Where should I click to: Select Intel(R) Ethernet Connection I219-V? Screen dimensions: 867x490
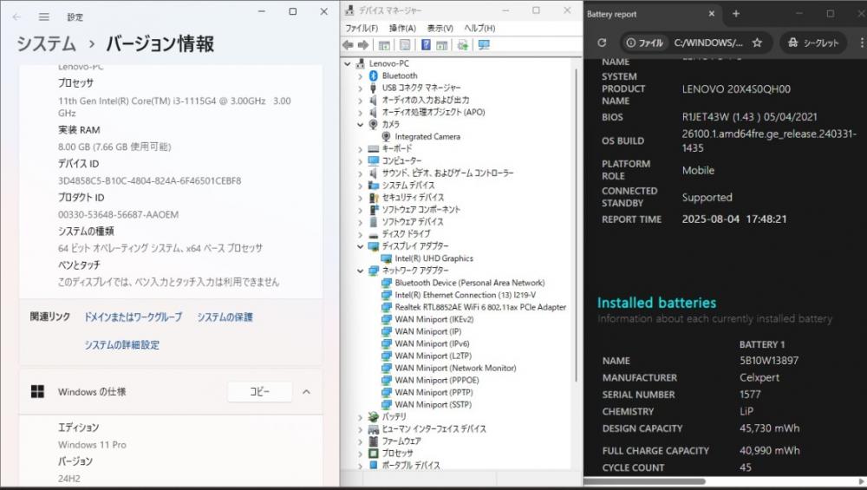click(465, 295)
